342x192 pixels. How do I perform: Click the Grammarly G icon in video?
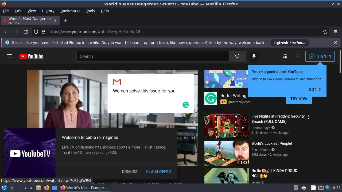[186, 105]
